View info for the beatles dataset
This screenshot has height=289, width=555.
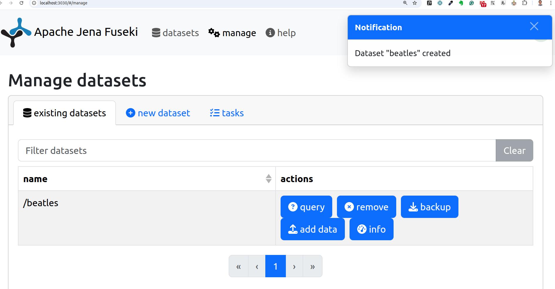[371, 229]
